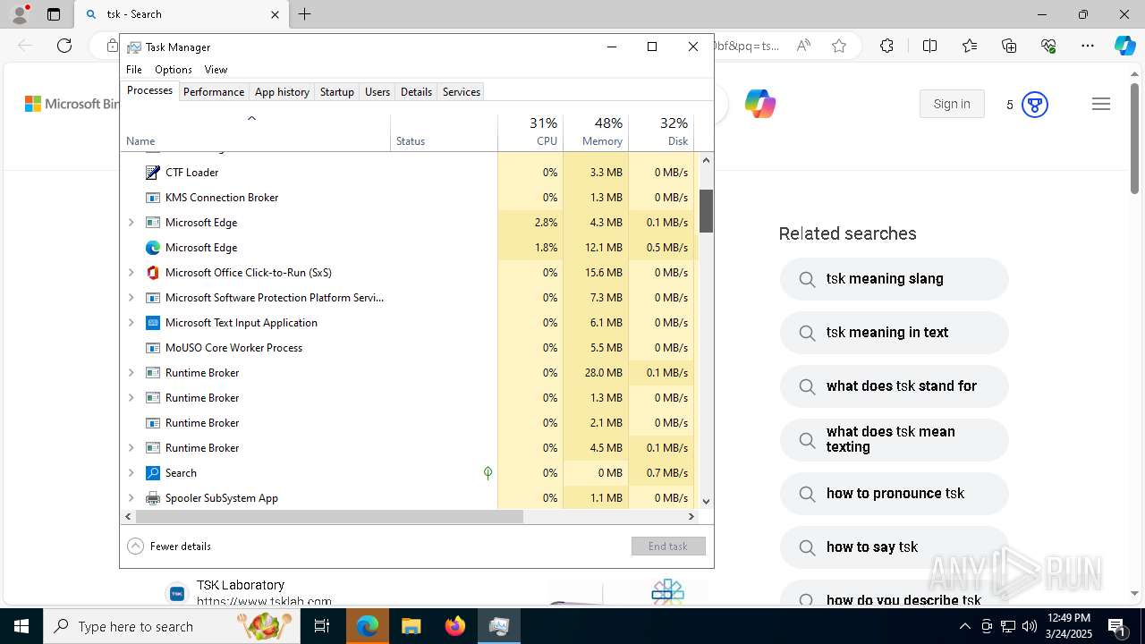
Task: Open the Bing hamburger menu
Action: pos(1101,104)
